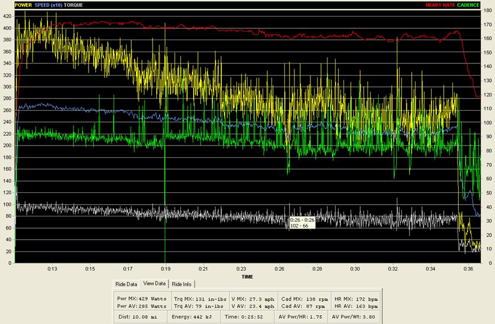Click the 0:17 tick on the time axis

[127, 269]
